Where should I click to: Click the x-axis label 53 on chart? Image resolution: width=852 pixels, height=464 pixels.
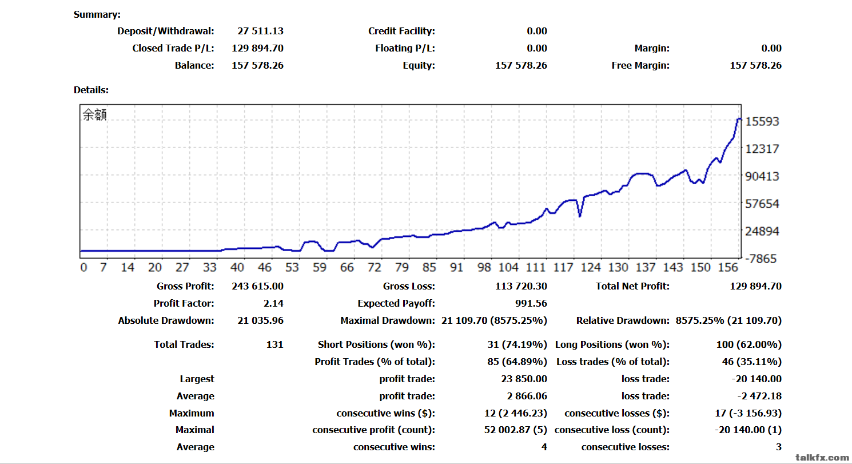coord(292,267)
